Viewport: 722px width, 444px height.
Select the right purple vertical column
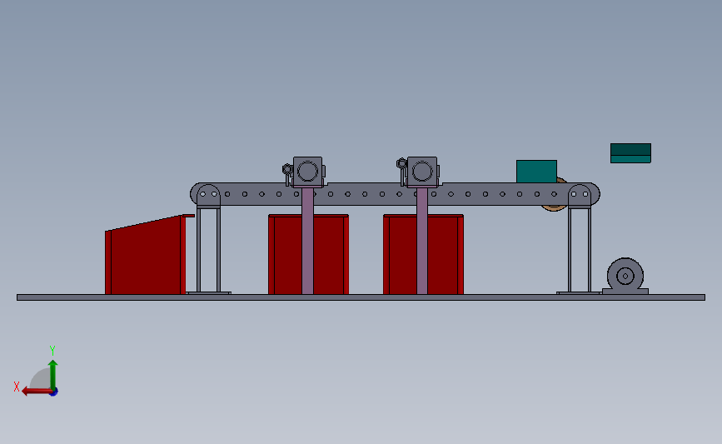click(422, 241)
